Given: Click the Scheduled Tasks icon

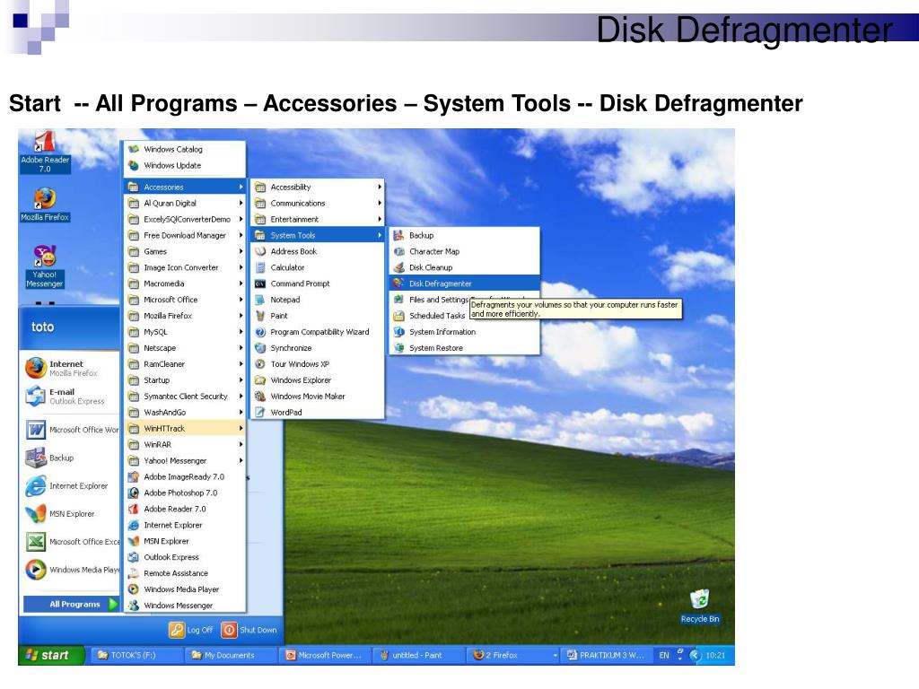Looking at the screenshot, I should tap(398, 316).
